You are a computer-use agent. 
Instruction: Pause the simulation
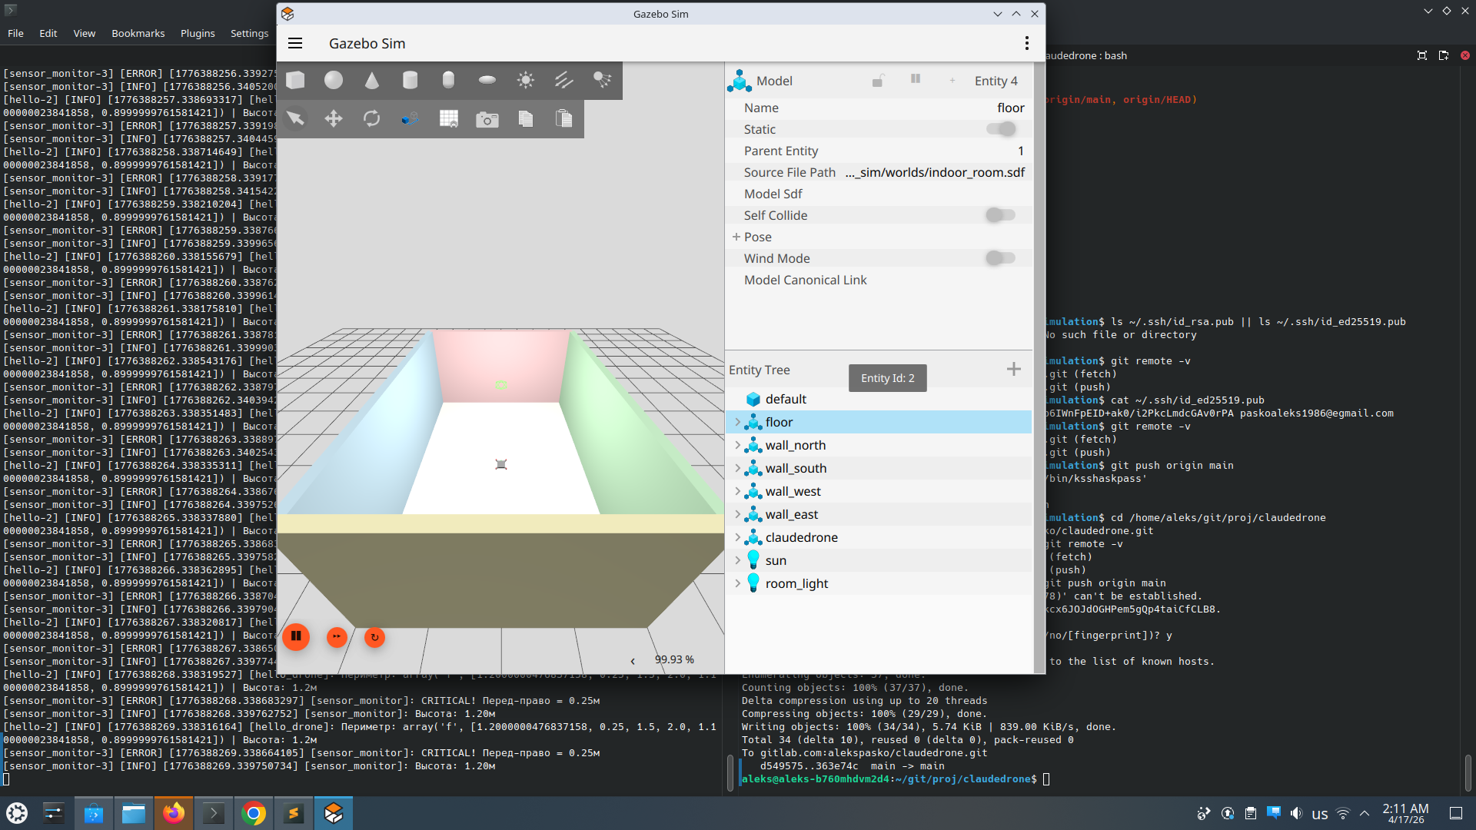(296, 636)
